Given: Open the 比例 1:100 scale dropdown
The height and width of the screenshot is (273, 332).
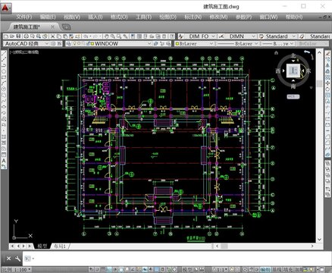Looking at the screenshot, I should coord(17,269).
